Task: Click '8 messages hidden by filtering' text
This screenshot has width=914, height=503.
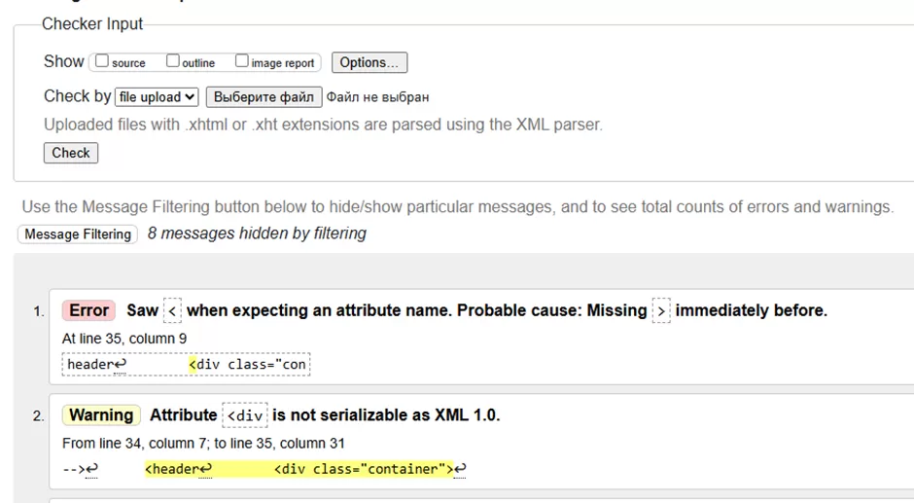Action: (x=257, y=234)
